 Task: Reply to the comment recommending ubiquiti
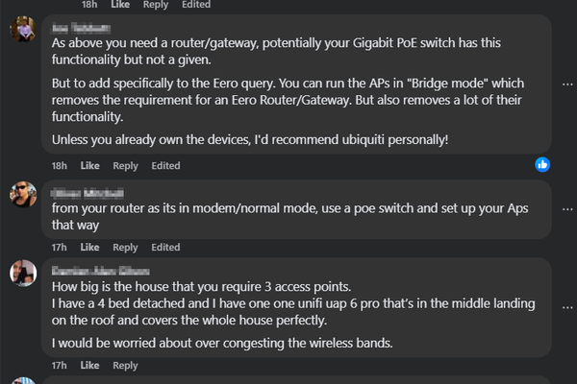point(125,166)
